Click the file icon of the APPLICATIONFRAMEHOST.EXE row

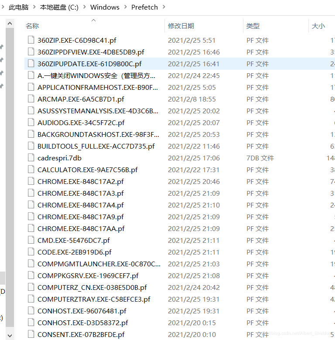coord(31,87)
